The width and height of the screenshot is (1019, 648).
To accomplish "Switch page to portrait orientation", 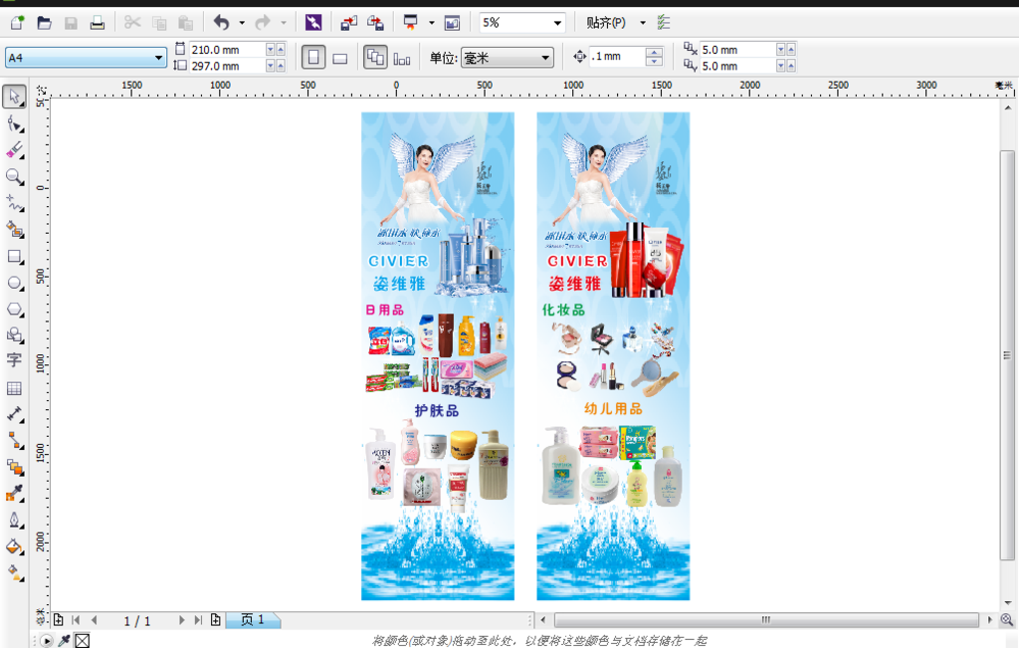I will click(313, 58).
